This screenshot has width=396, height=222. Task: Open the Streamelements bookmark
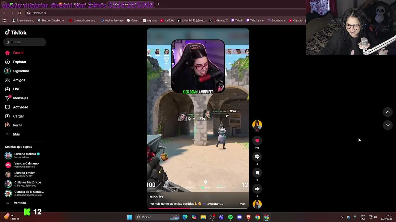[23, 21]
